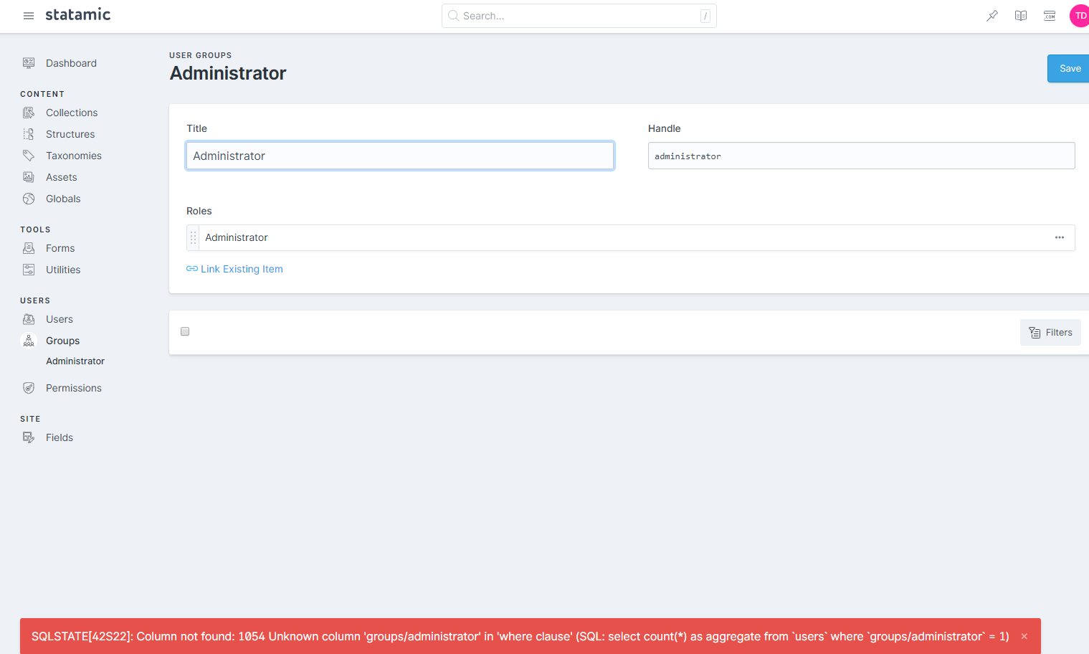Dismiss the SQLSTATE error notification

point(1024,635)
